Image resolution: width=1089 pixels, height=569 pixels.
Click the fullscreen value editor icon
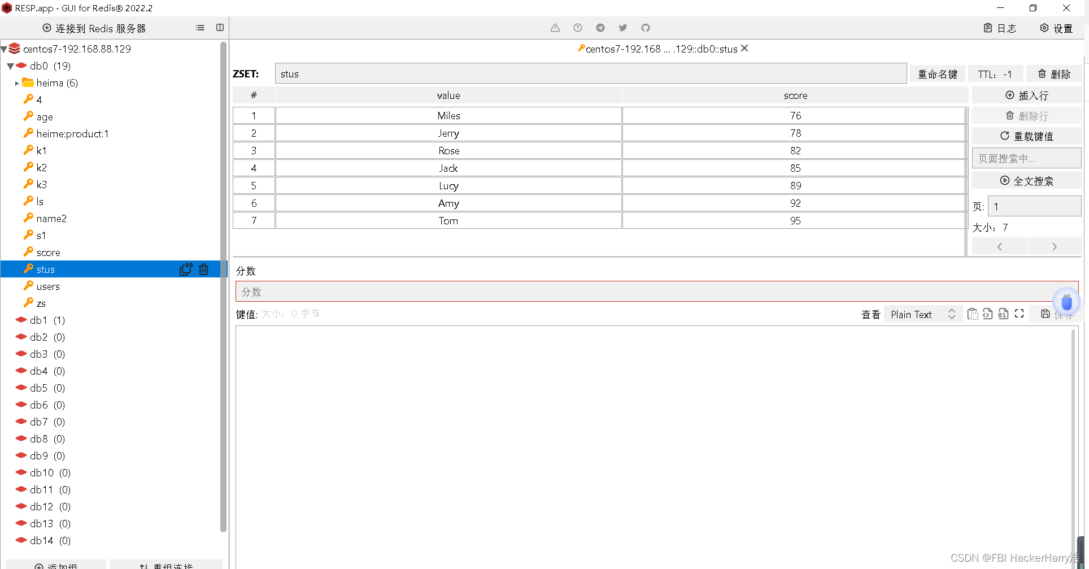coord(1020,314)
